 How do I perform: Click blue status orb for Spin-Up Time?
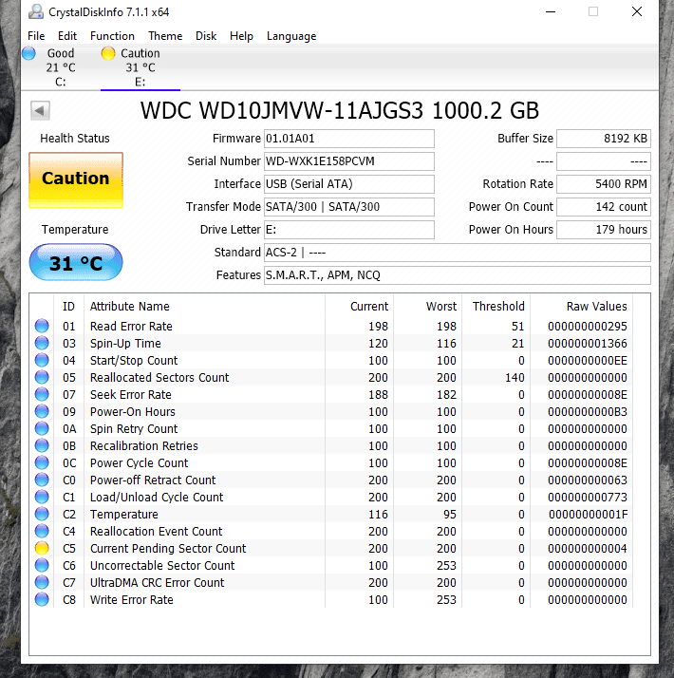tap(42, 343)
